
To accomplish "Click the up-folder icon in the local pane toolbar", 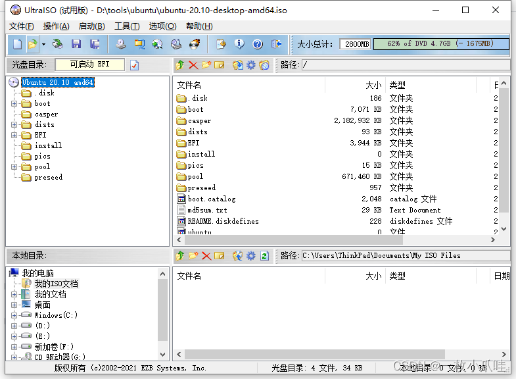I will pyautogui.click(x=180, y=255).
